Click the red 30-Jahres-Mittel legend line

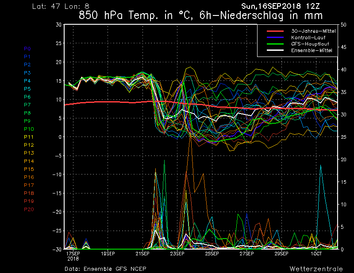pyautogui.click(x=275, y=31)
